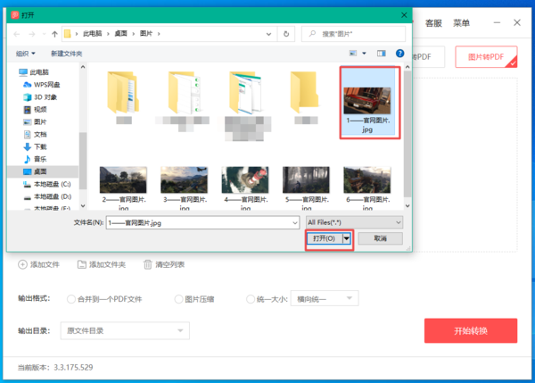
Task: Select WPS网盘 in sidebar
Action: (x=42, y=85)
